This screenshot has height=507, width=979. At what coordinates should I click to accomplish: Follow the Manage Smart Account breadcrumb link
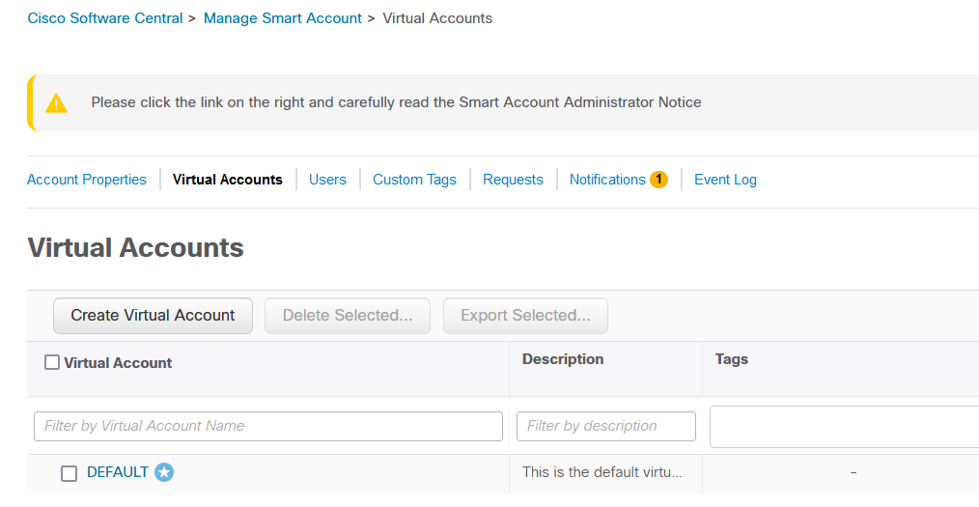coord(283,18)
